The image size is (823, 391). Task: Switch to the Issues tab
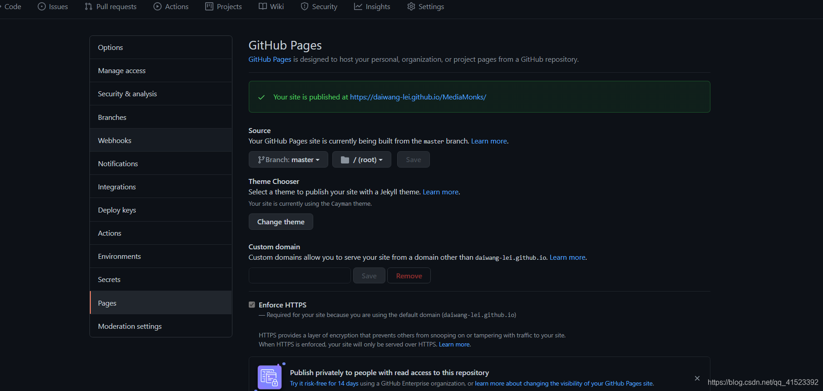click(x=53, y=6)
